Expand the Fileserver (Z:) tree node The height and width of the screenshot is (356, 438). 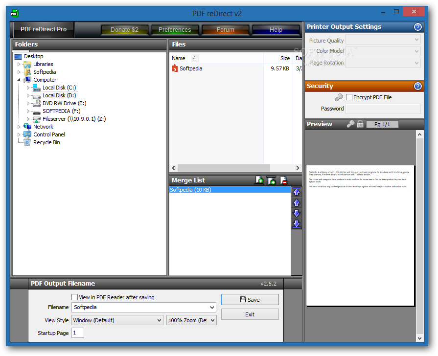[x=28, y=119]
